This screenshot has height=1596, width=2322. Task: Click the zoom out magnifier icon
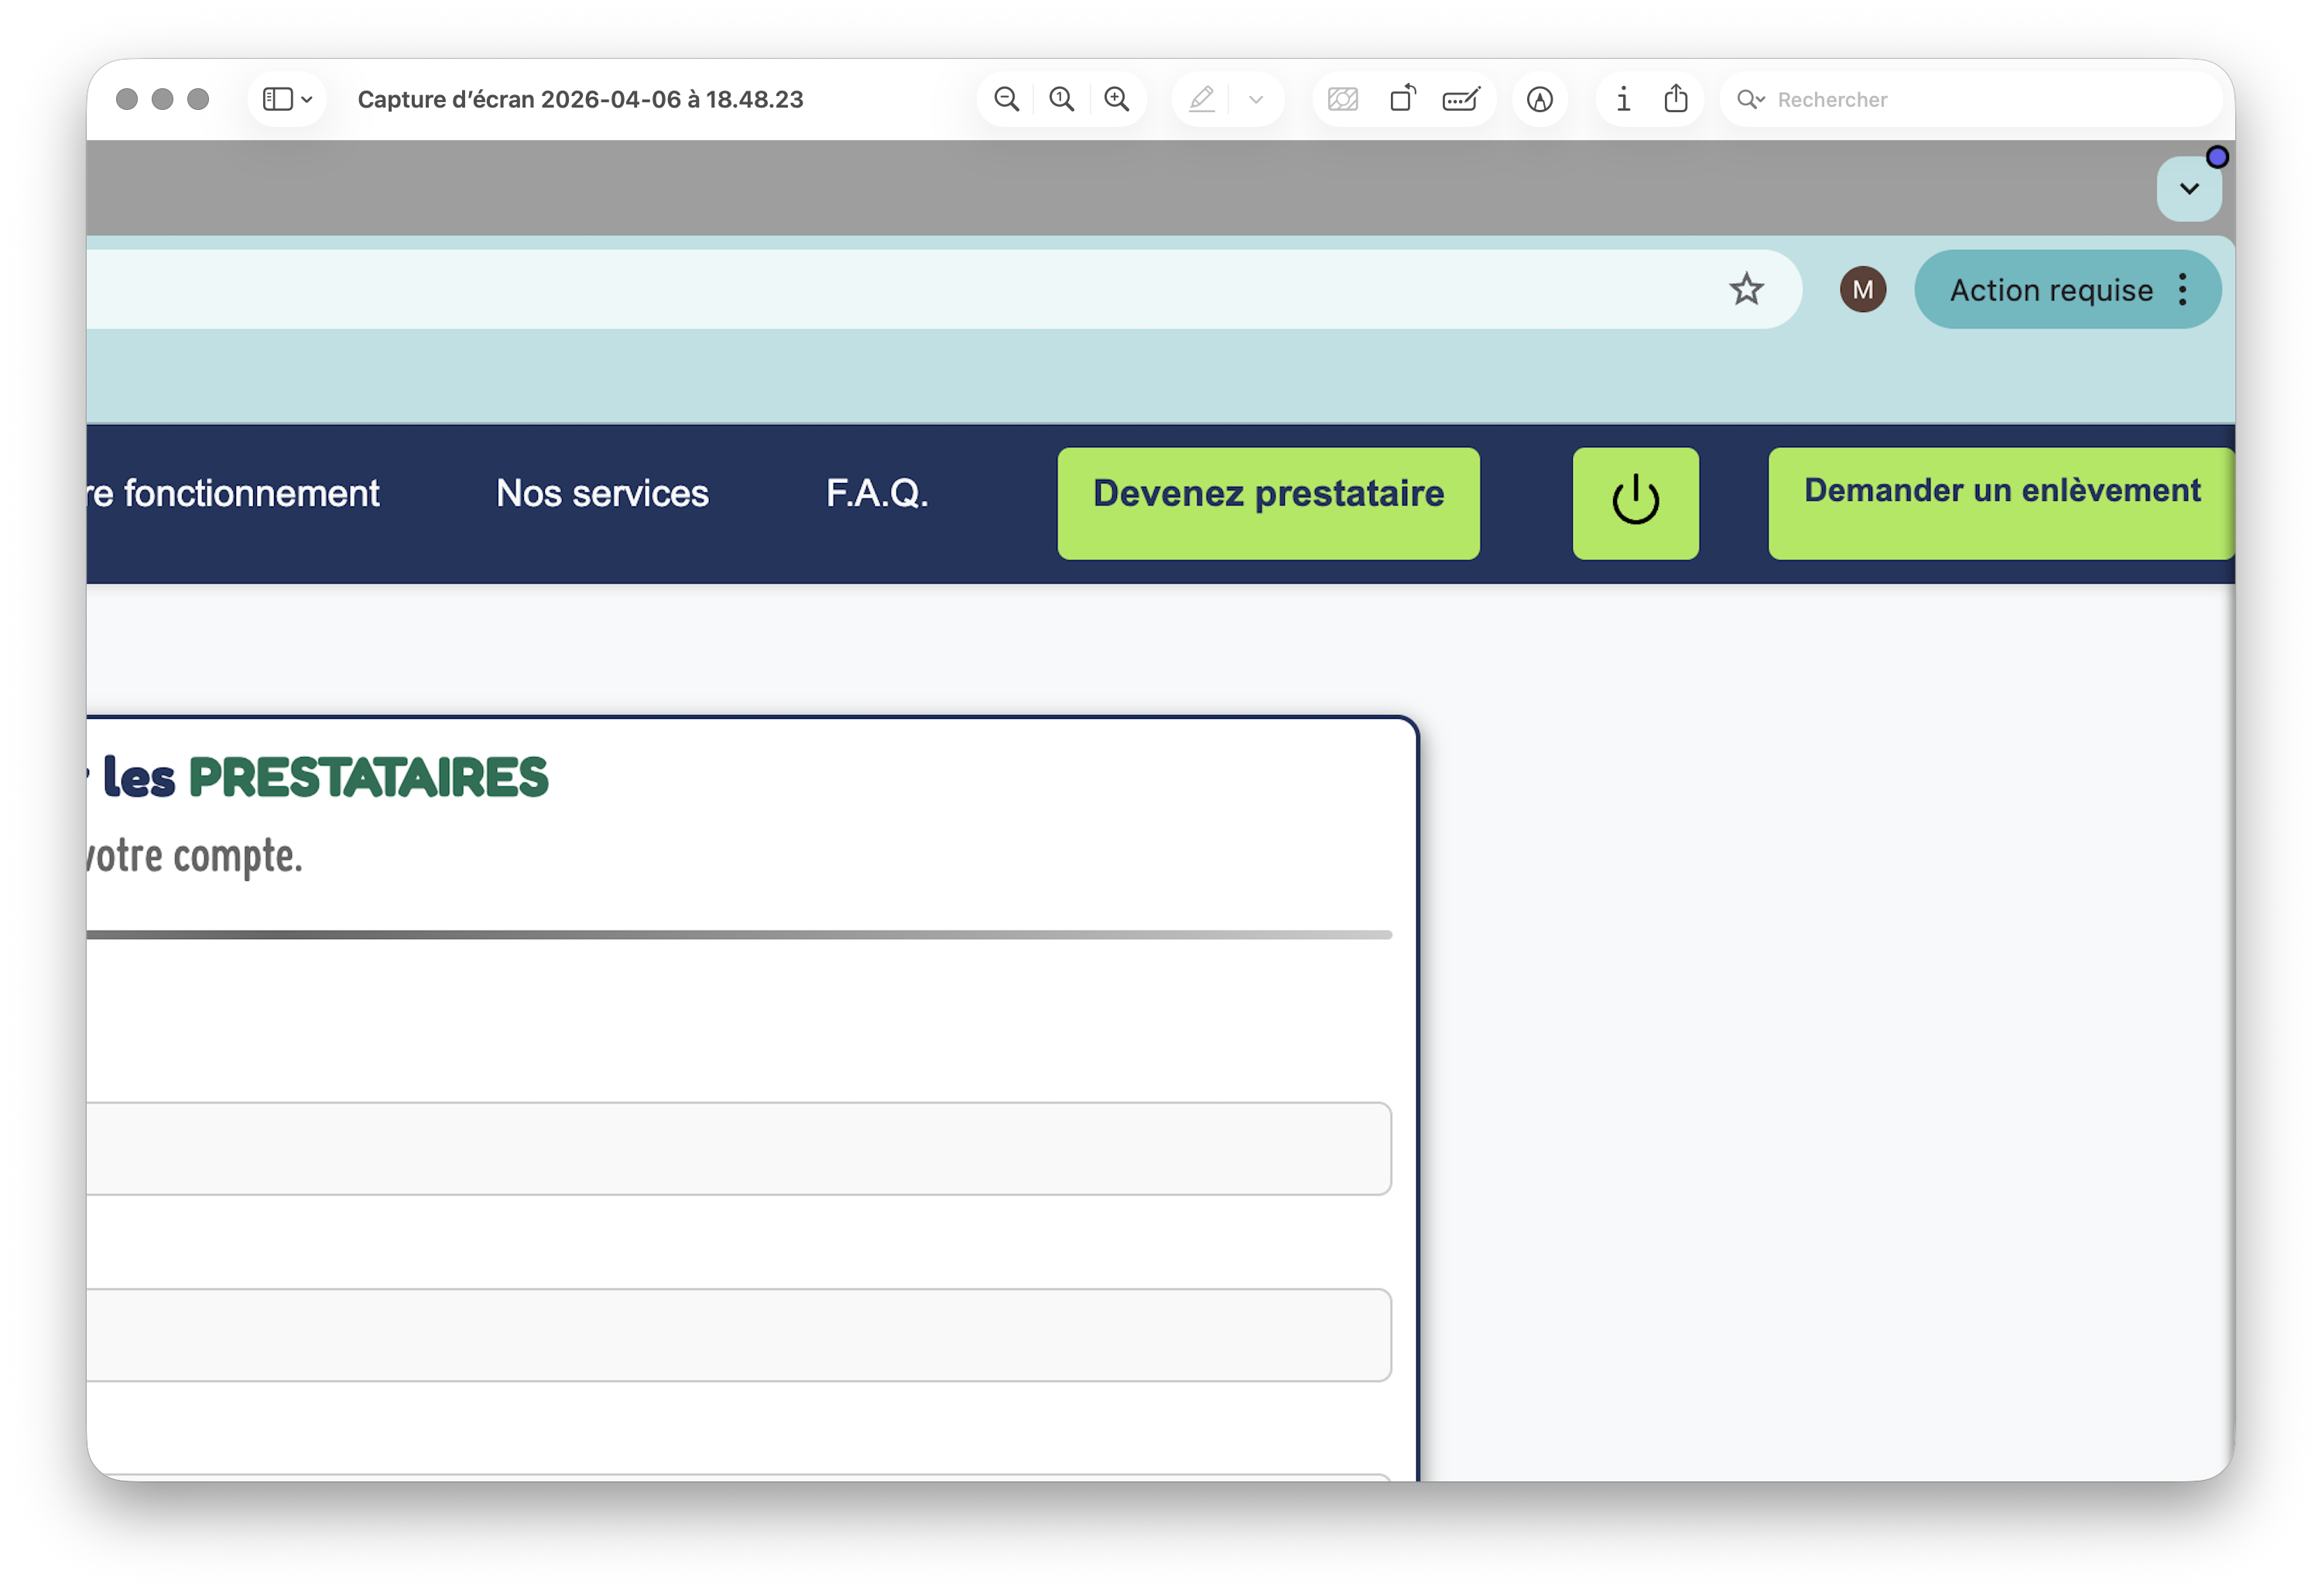pyautogui.click(x=1006, y=99)
